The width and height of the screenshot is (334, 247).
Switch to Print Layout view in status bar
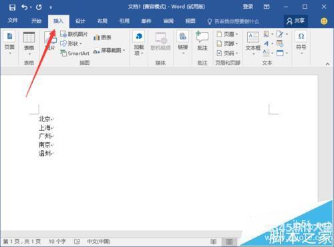[229, 242]
